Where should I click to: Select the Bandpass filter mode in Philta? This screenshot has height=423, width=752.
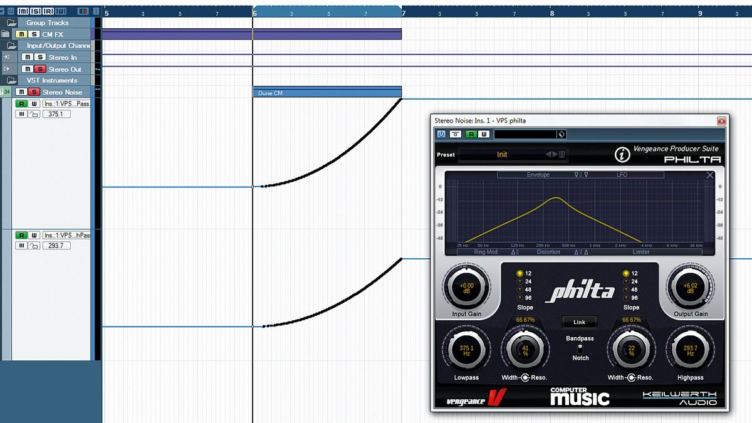point(579,338)
